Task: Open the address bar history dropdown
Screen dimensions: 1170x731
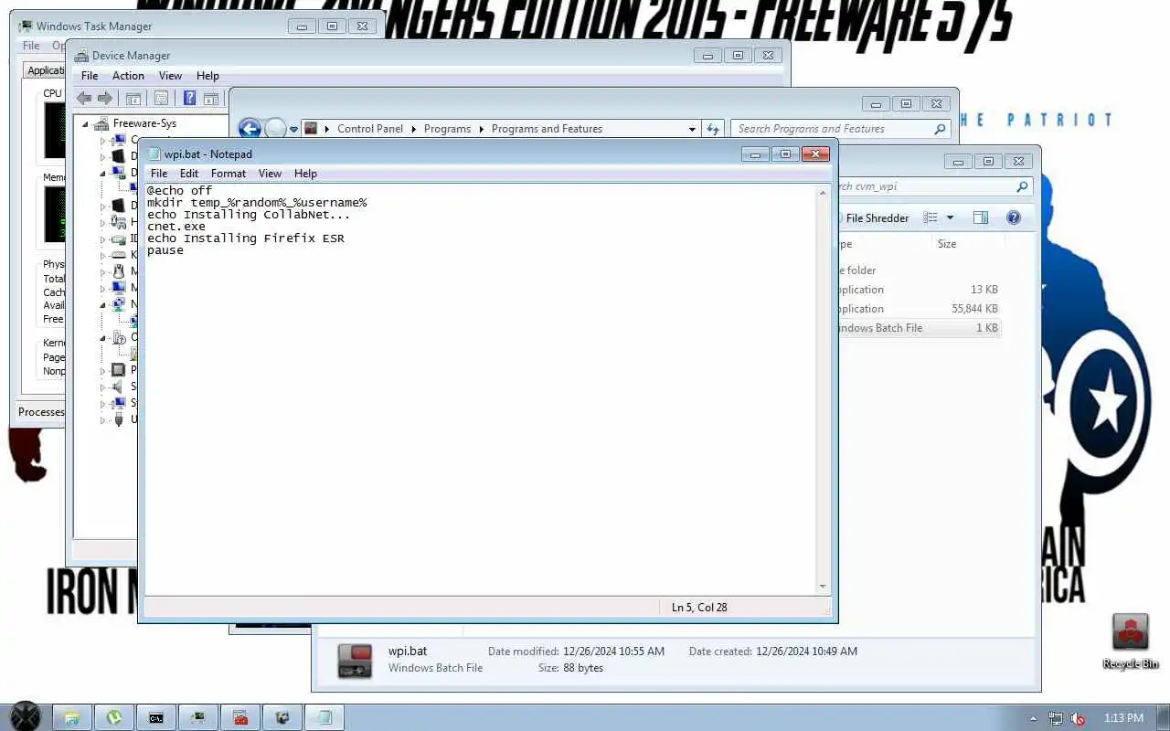Action: (692, 130)
